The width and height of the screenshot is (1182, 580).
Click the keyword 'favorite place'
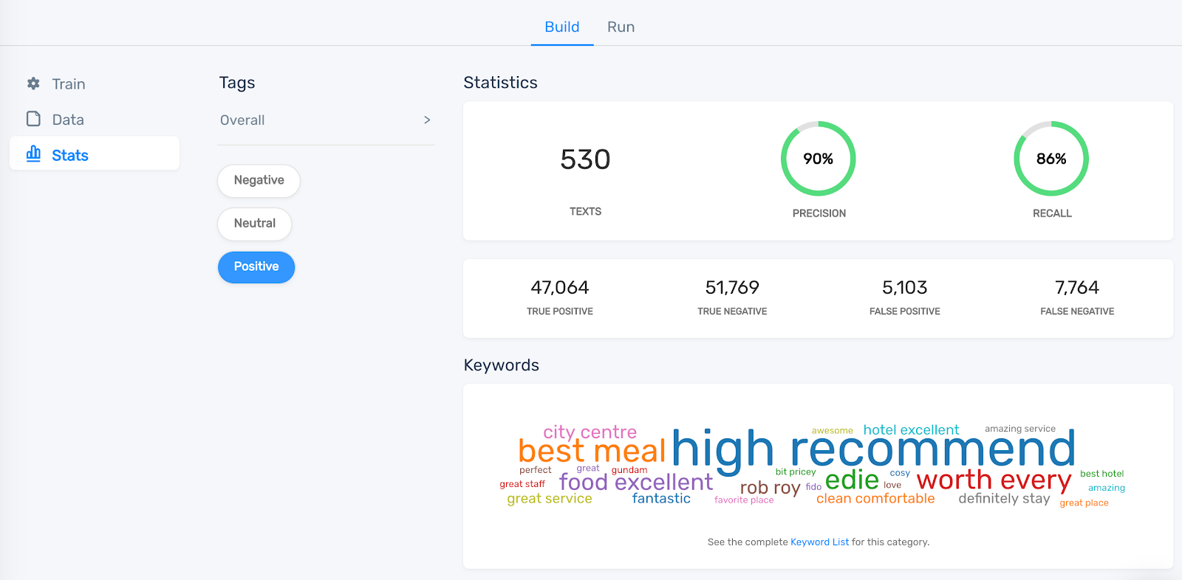click(x=744, y=500)
